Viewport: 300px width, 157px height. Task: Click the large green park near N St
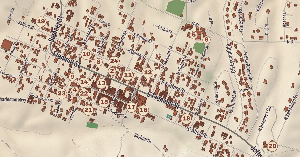176,8
